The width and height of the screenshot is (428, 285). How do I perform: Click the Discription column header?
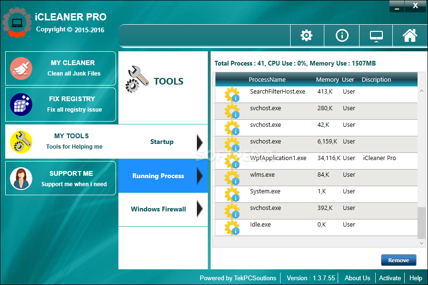click(376, 80)
